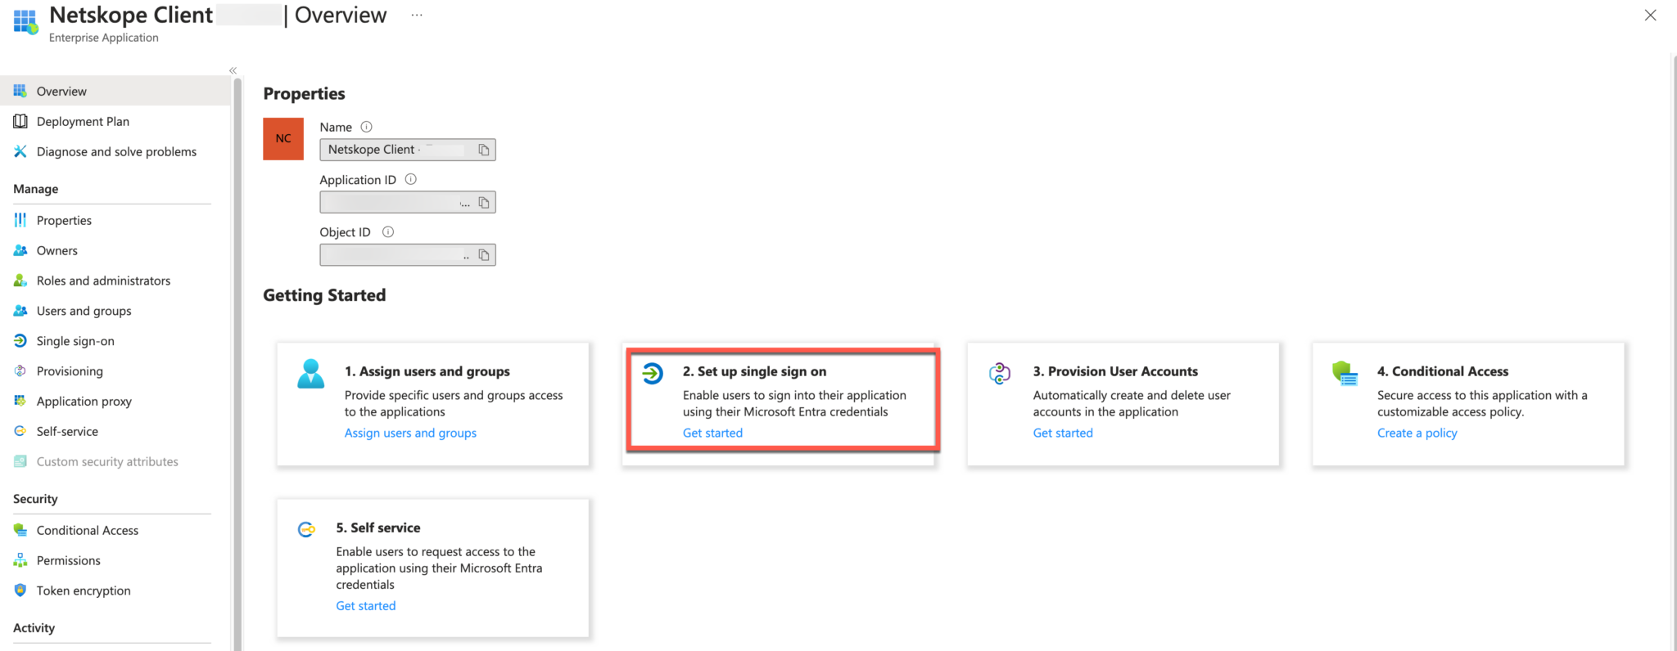
Task: Copy the Application ID to clipboard
Action: (x=484, y=203)
